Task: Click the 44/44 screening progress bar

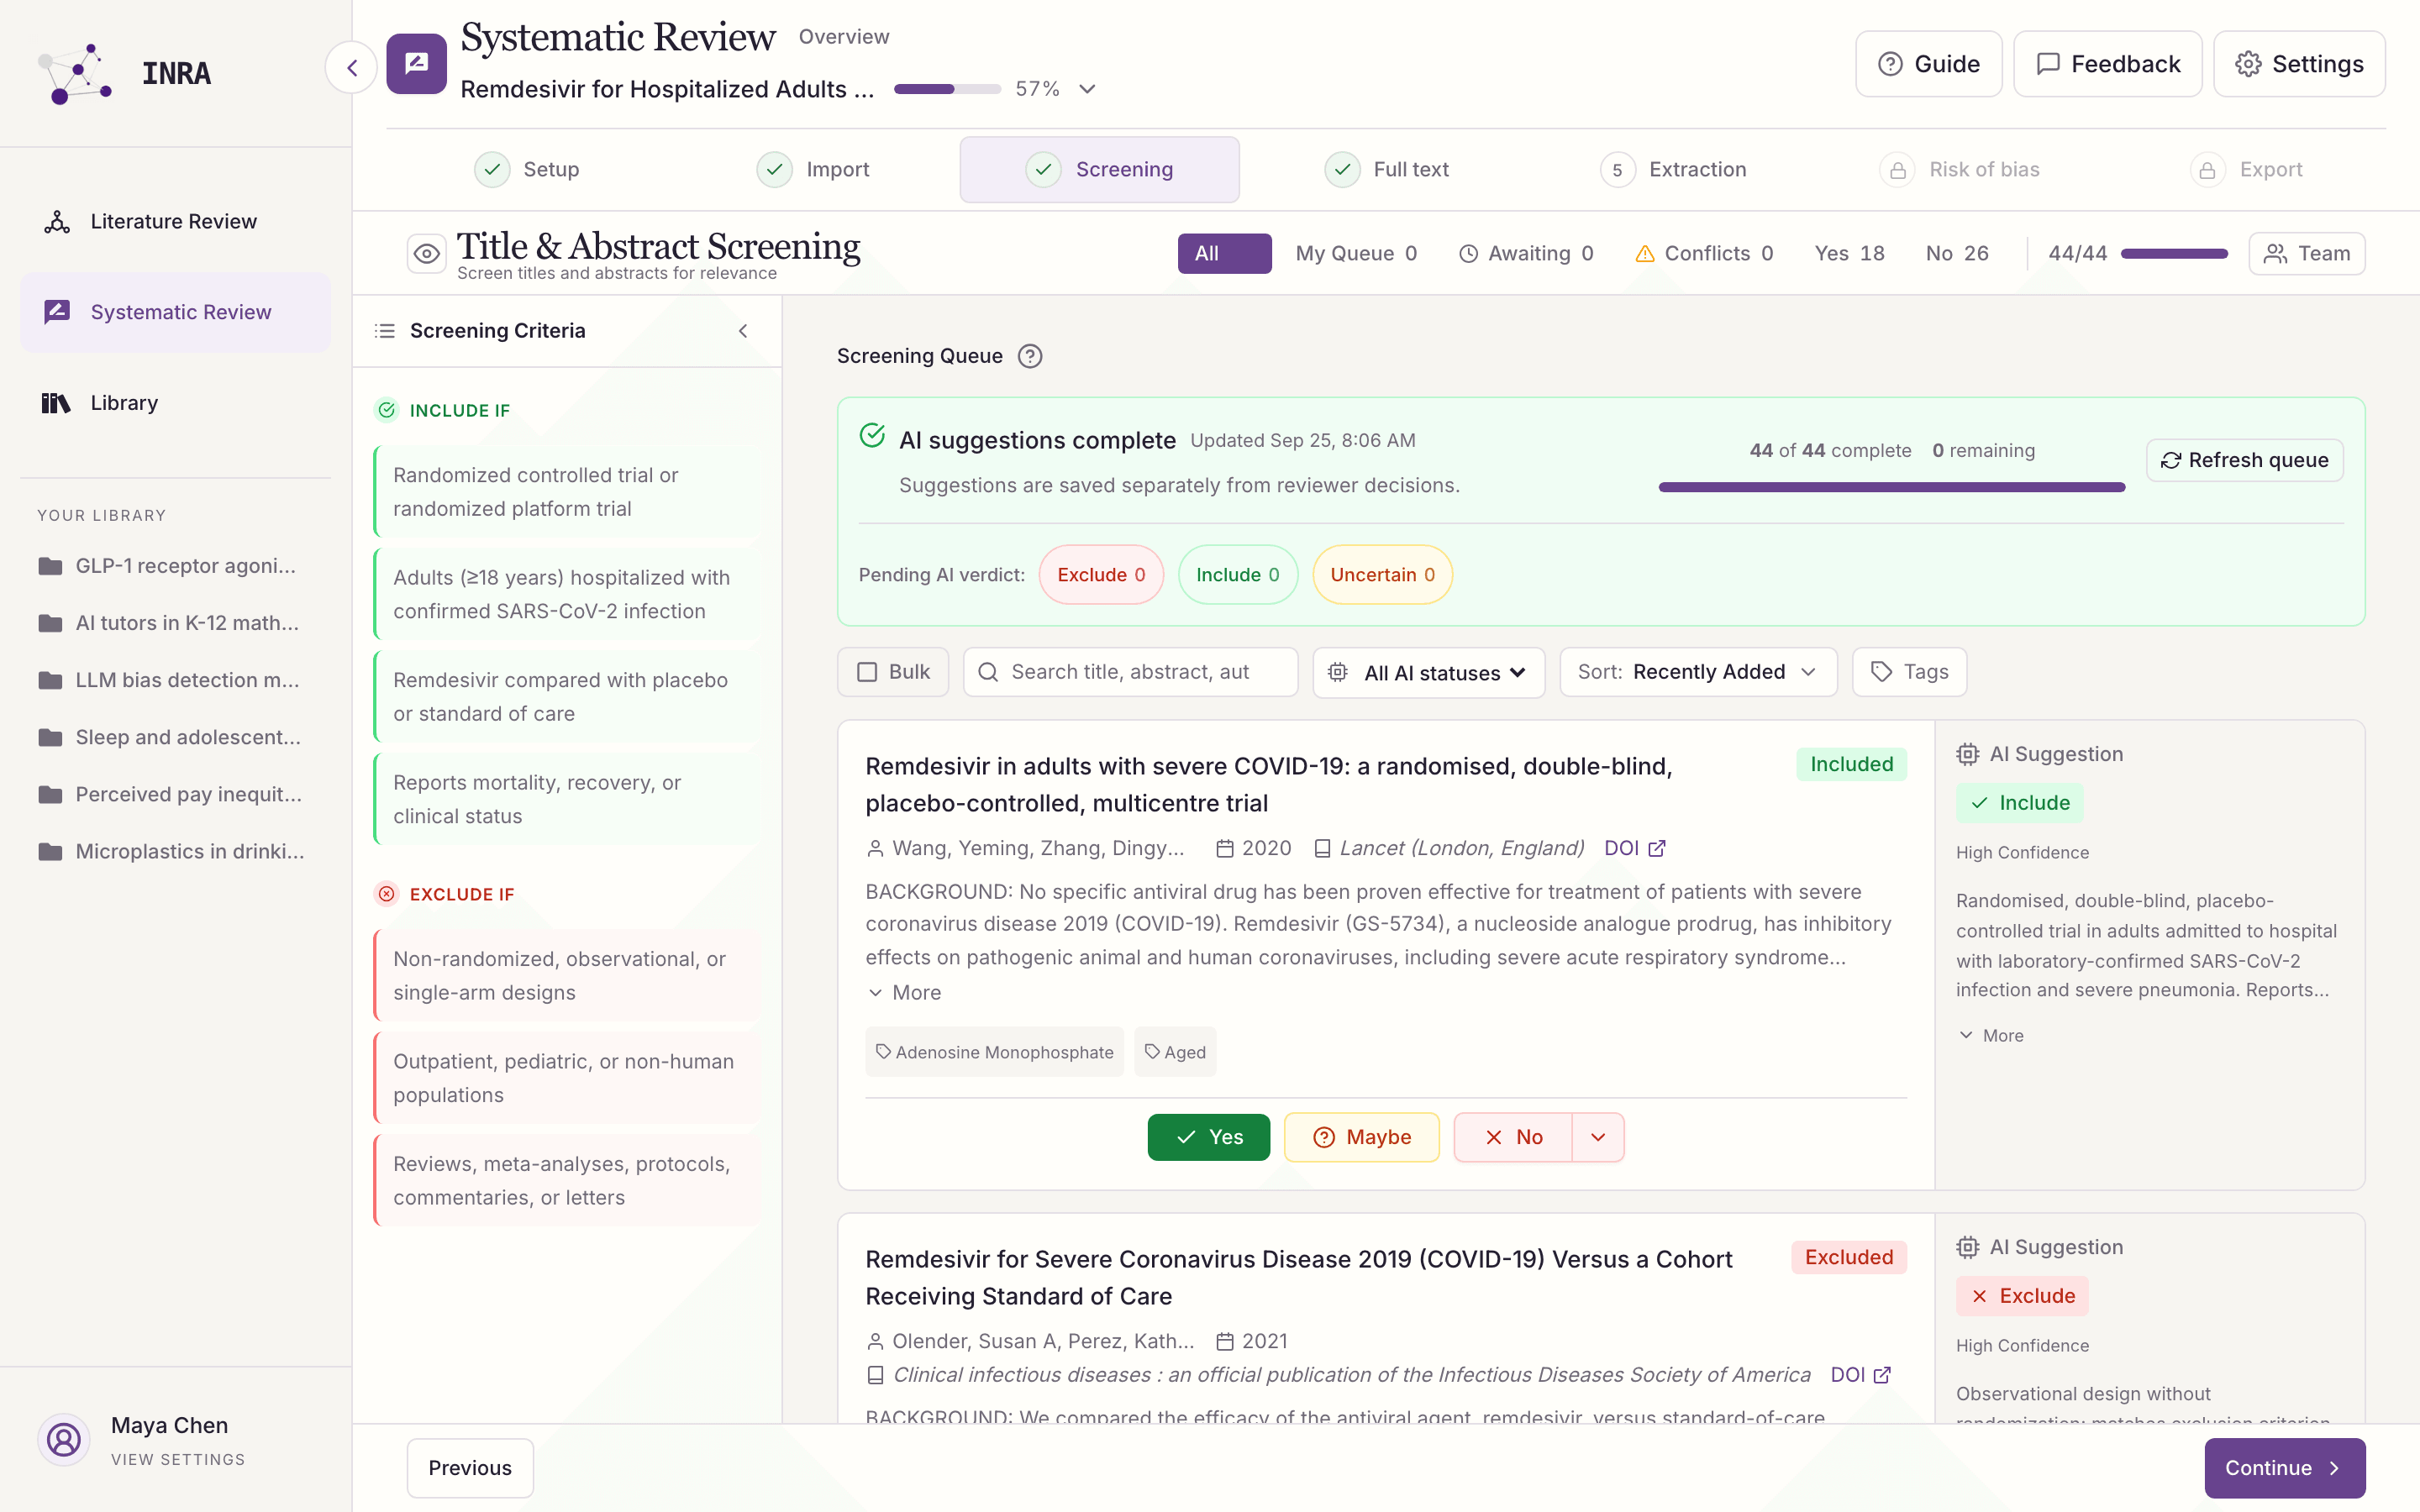Action: [x=2174, y=254]
